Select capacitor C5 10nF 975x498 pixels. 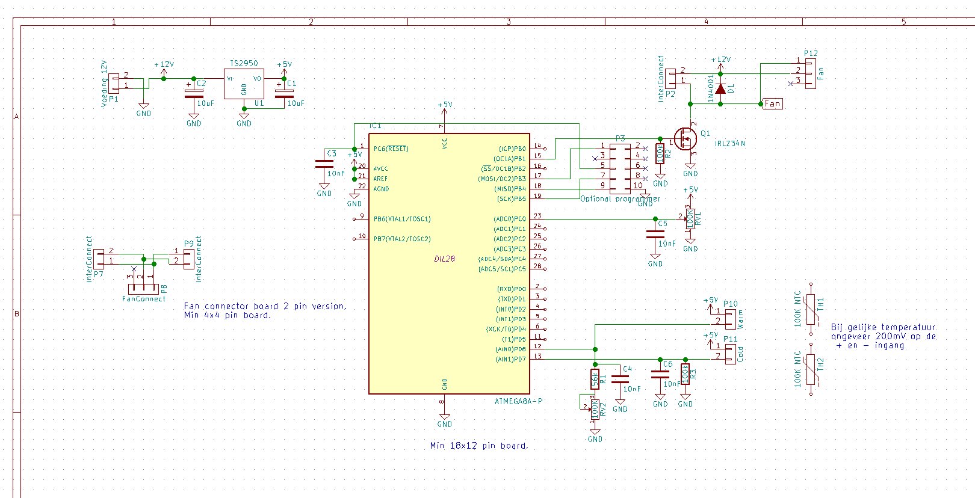[655, 235]
